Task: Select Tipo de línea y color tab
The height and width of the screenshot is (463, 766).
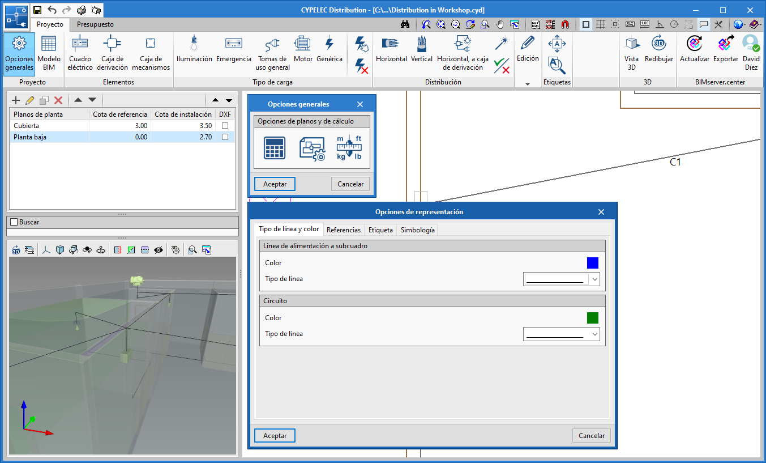Action: (x=289, y=229)
